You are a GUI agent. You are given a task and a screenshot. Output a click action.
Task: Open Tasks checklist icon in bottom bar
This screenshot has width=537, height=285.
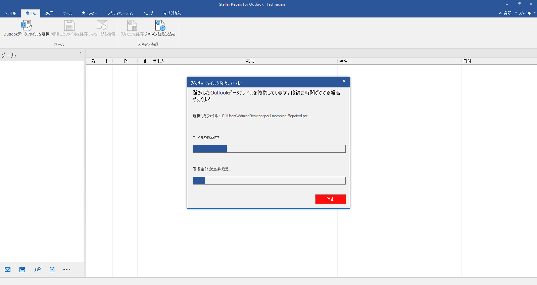(52, 270)
